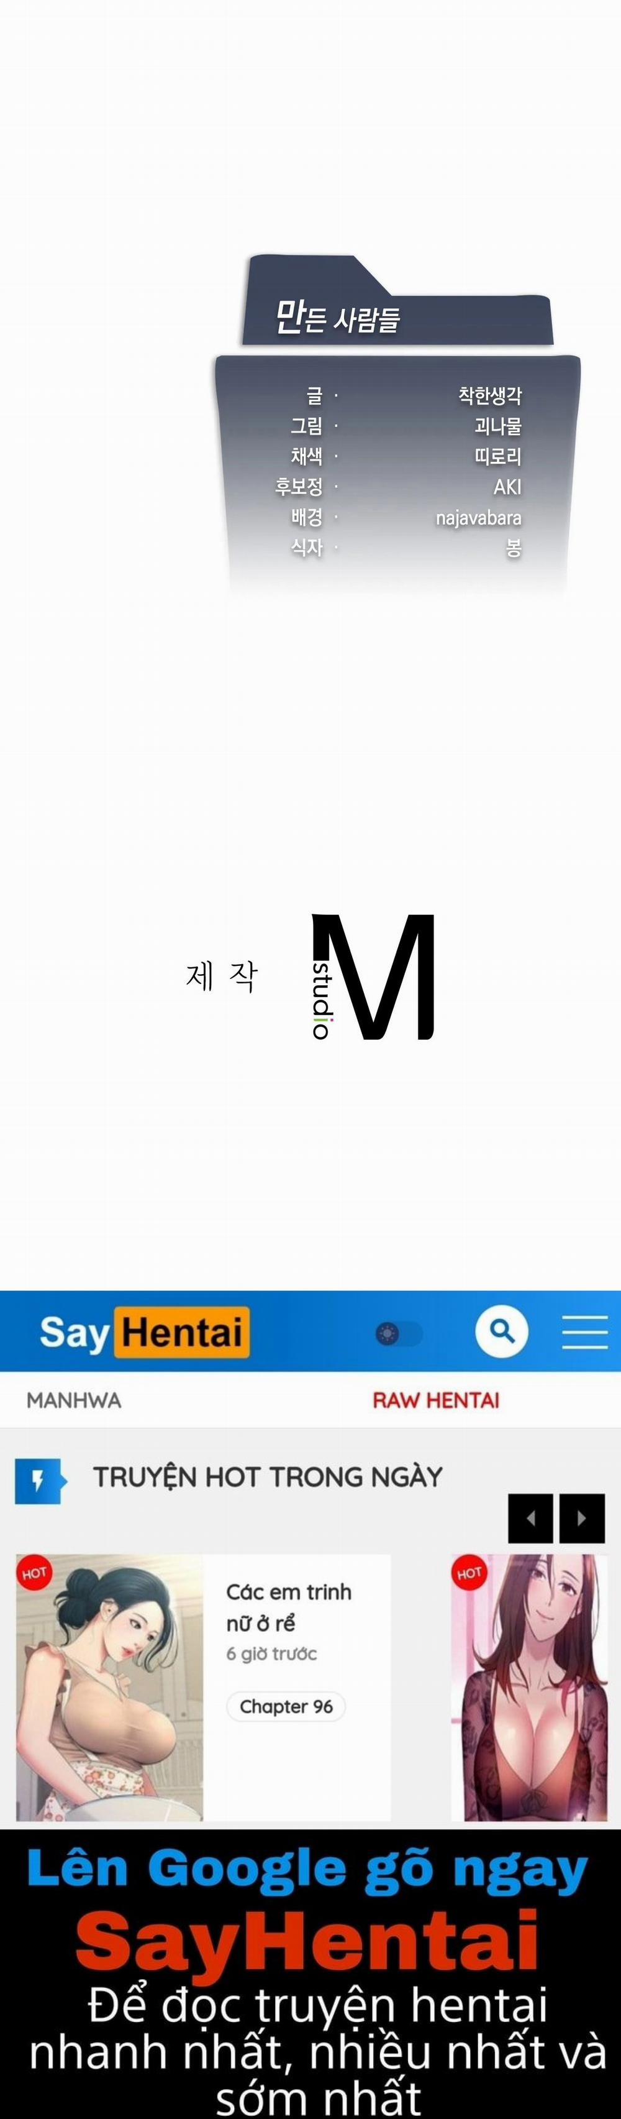The image size is (621, 2119).
Task: Open the Chapter 96 button
Action: pyautogui.click(x=286, y=1707)
